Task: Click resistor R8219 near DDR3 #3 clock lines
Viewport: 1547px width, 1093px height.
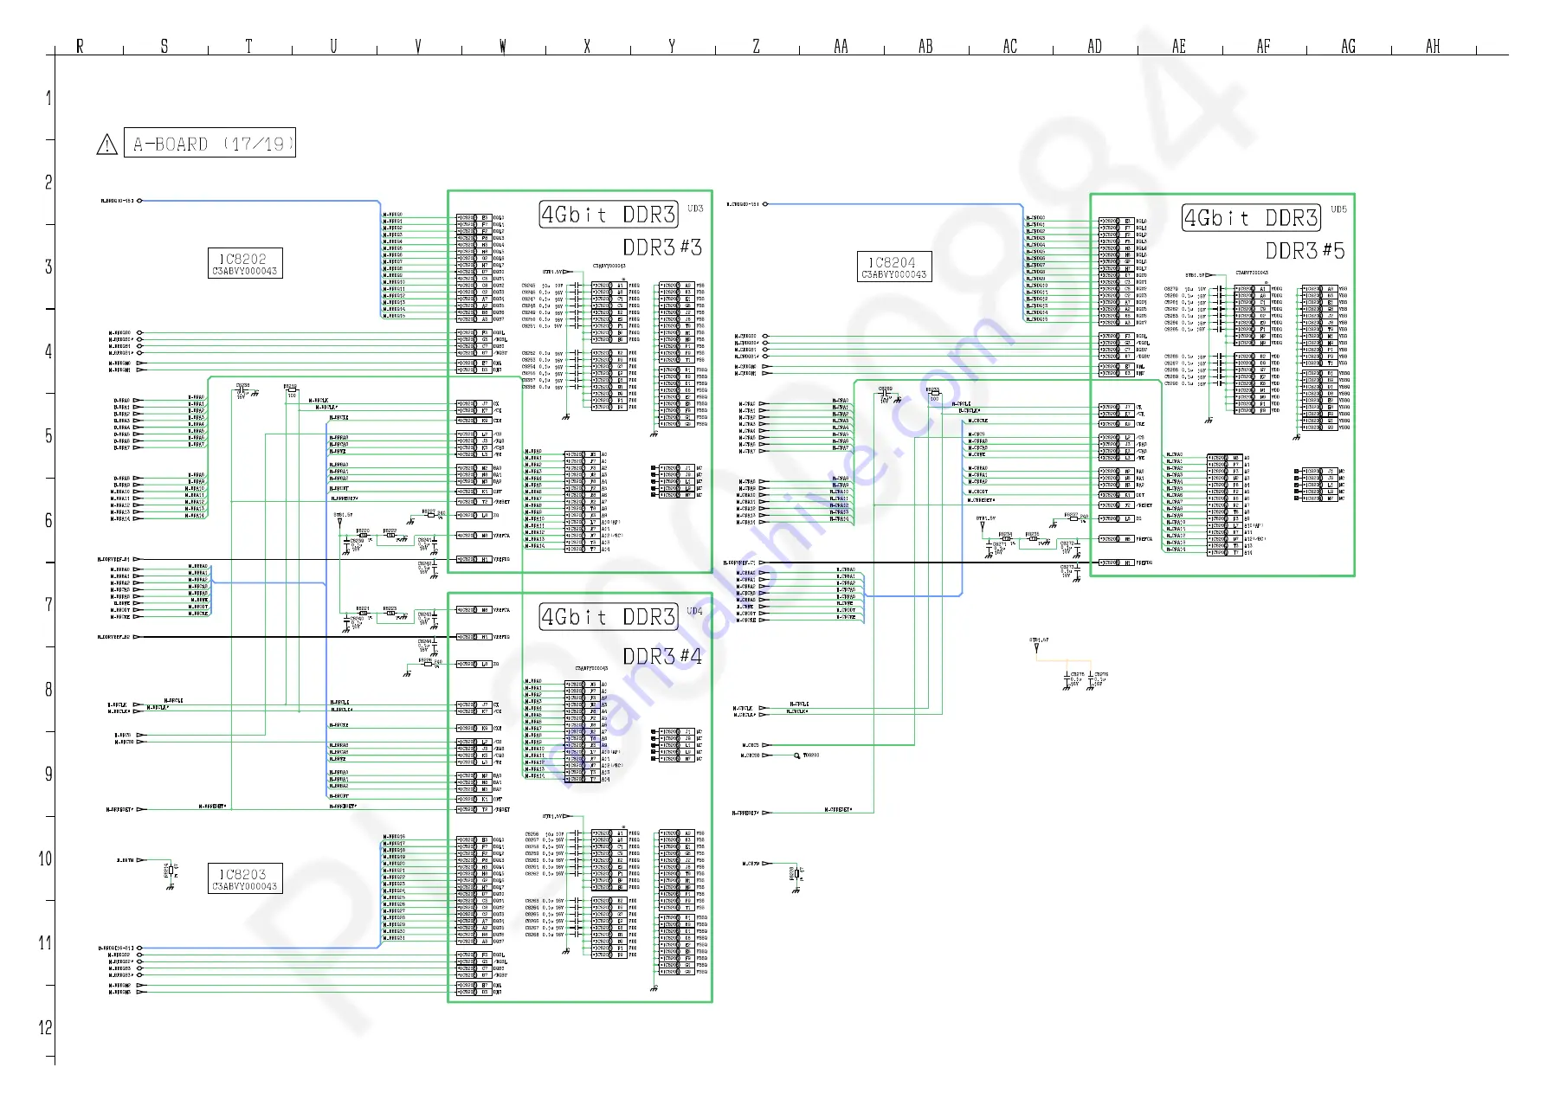Action: click(291, 391)
